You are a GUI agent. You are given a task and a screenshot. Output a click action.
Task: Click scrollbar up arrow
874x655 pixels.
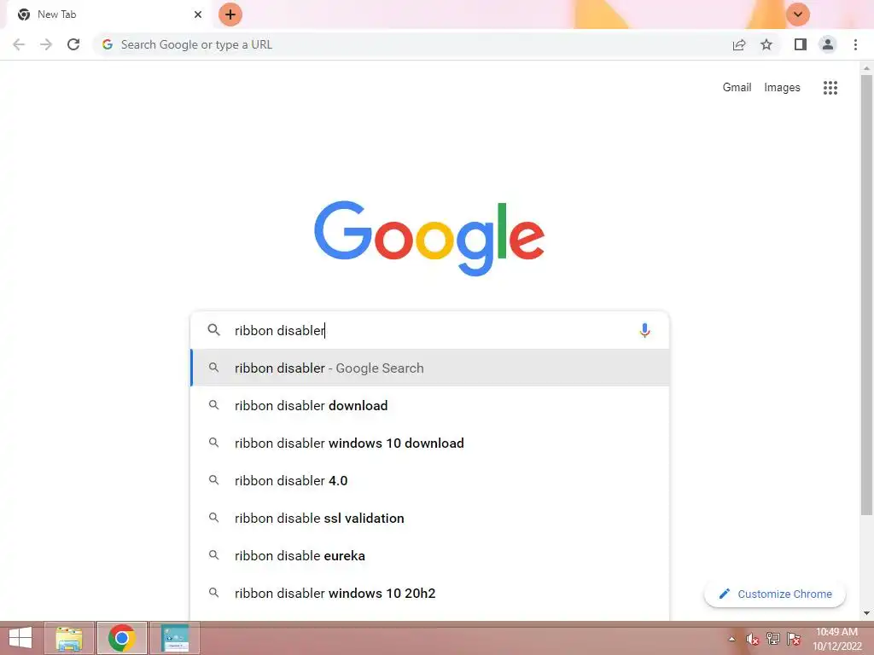tap(866, 68)
